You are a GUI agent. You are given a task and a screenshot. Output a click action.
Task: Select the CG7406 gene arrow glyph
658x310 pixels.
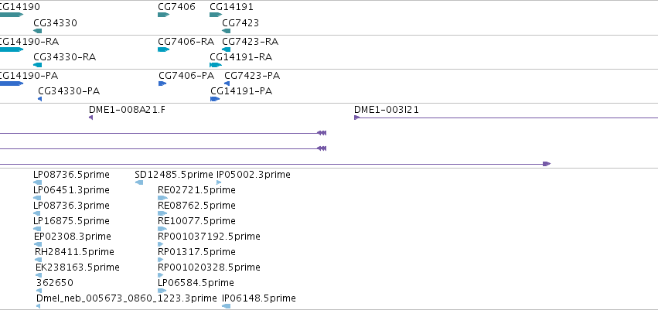coord(163,15)
